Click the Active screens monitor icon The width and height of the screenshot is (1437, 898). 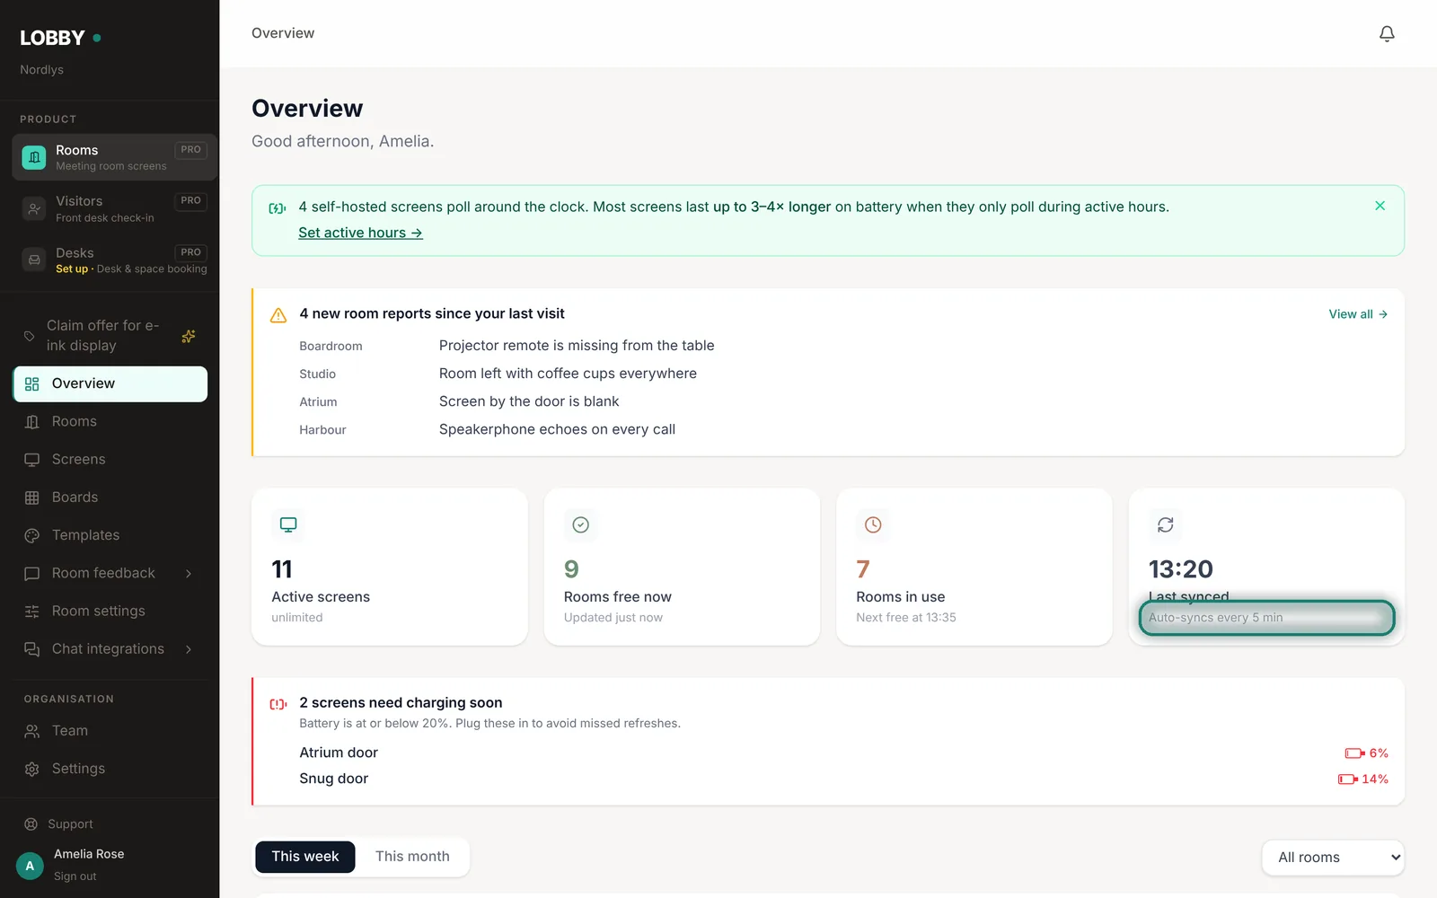(x=288, y=524)
